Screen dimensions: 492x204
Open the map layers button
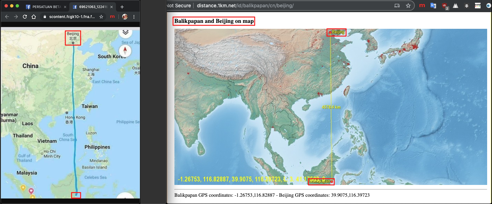125,32
